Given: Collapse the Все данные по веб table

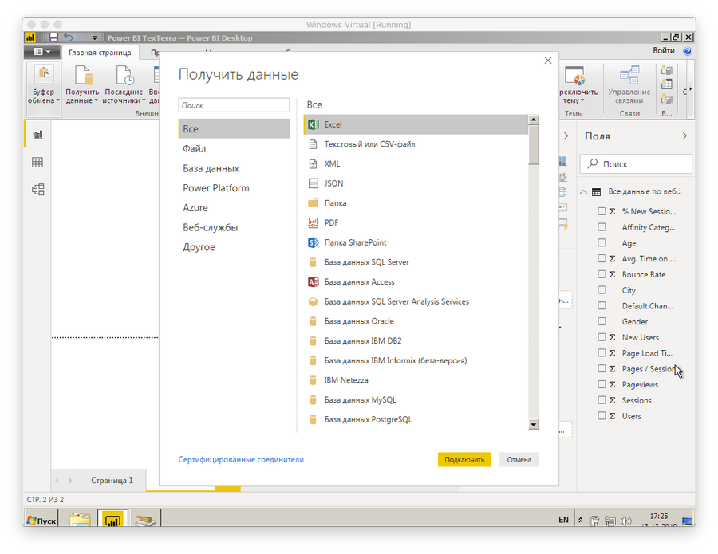Looking at the screenshot, I should (x=584, y=192).
